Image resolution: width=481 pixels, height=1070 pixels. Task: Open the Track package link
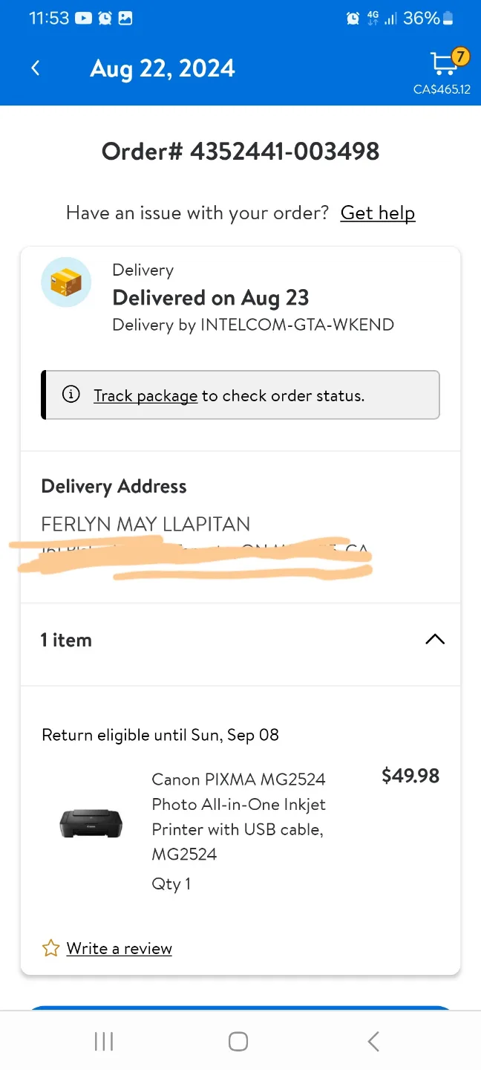pos(145,395)
